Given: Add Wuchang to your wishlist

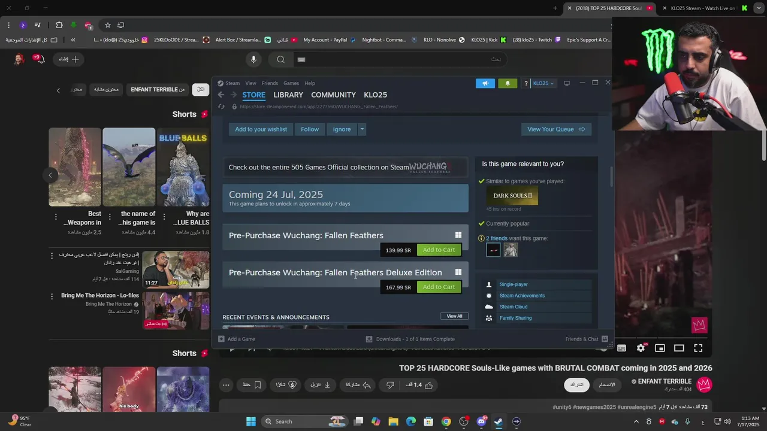Looking at the screenshot, I should [x=261, y=129].
